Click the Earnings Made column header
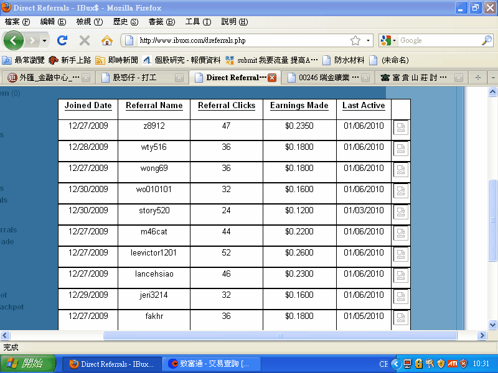The width and height of the screenshot is (498, 373). (x=299, y=106)
